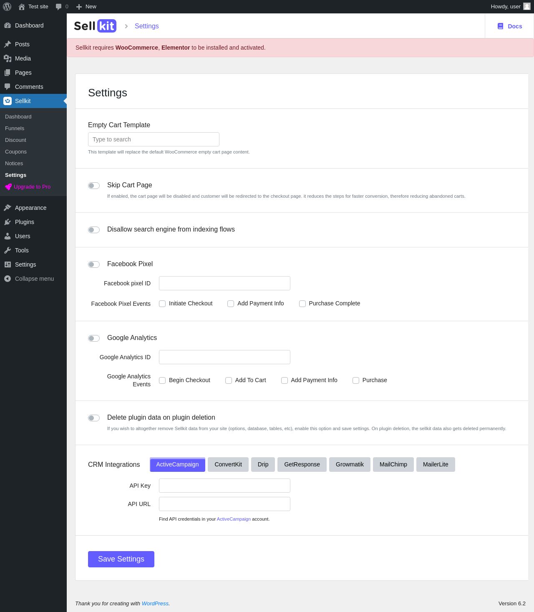Click the Posts pin icon

(8, 44)
